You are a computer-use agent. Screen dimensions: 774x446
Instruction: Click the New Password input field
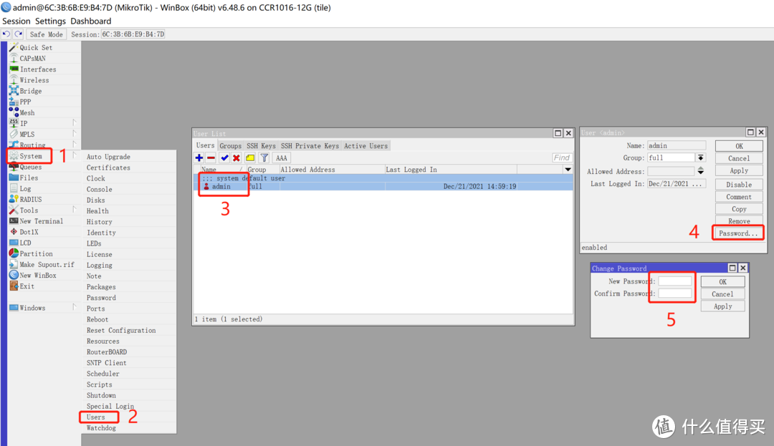pos(675,281)
